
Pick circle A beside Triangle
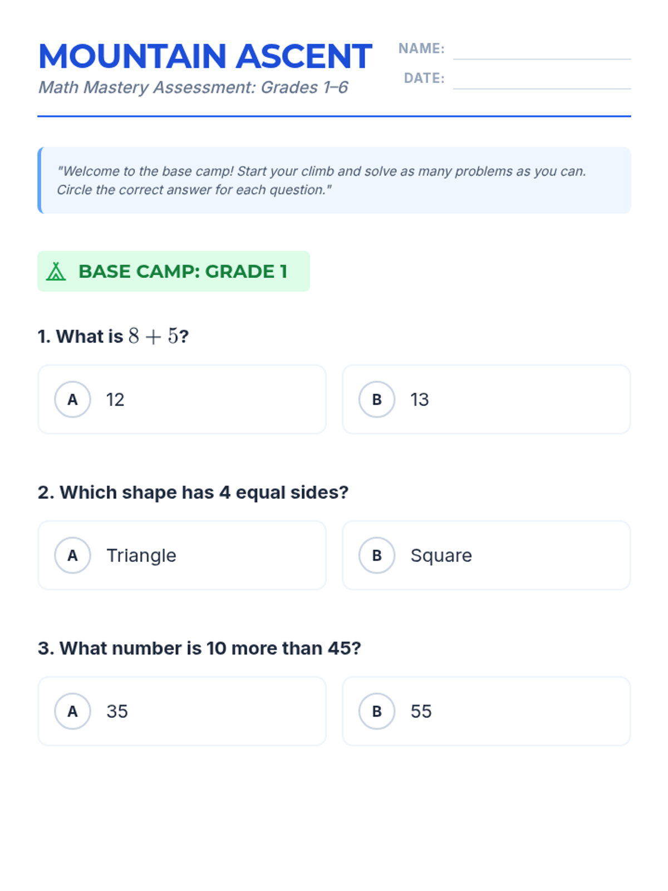72,555
